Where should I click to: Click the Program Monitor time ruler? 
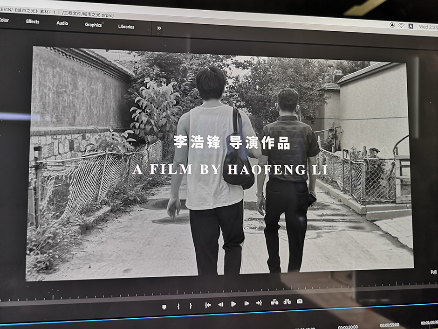219,291
